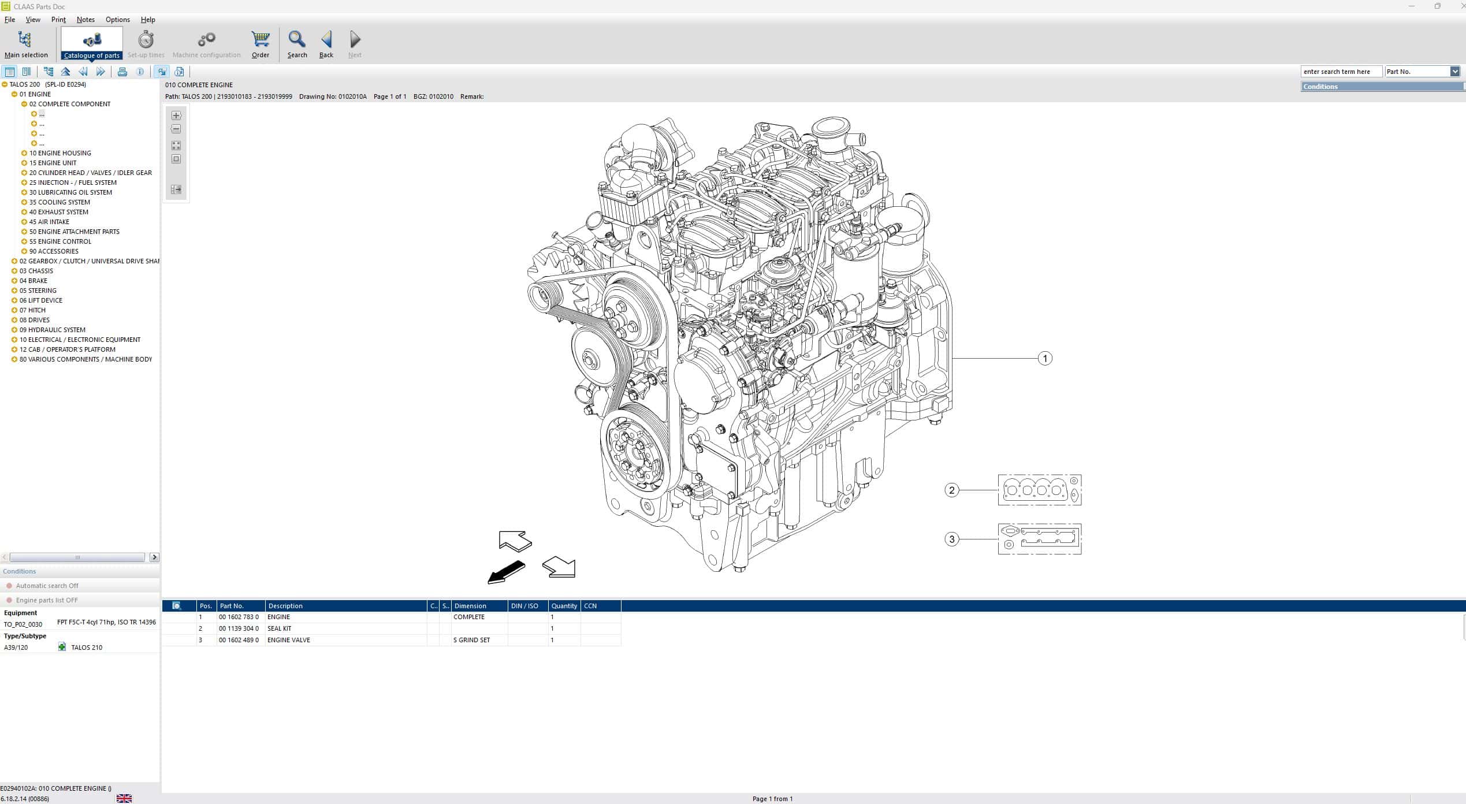Open the Catalogue of parts view
This screenshot has height=804, width=1466.
tap(92, 44)
